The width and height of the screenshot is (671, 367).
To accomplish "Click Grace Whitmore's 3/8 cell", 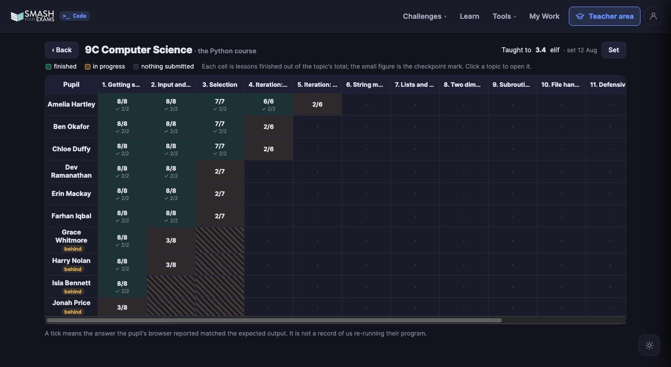I will tap(171, 240).
